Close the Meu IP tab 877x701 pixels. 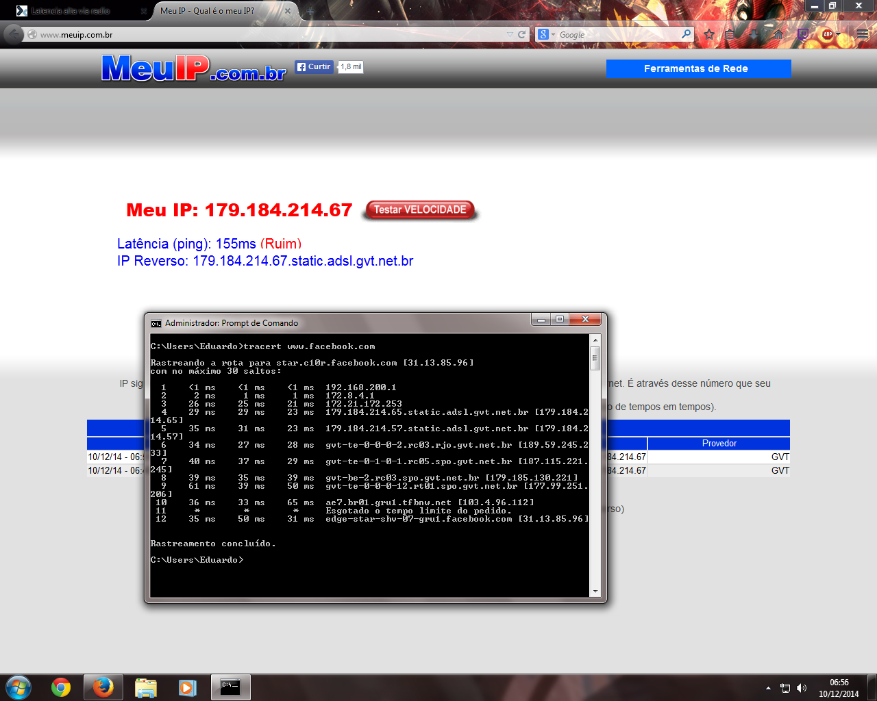288,11
